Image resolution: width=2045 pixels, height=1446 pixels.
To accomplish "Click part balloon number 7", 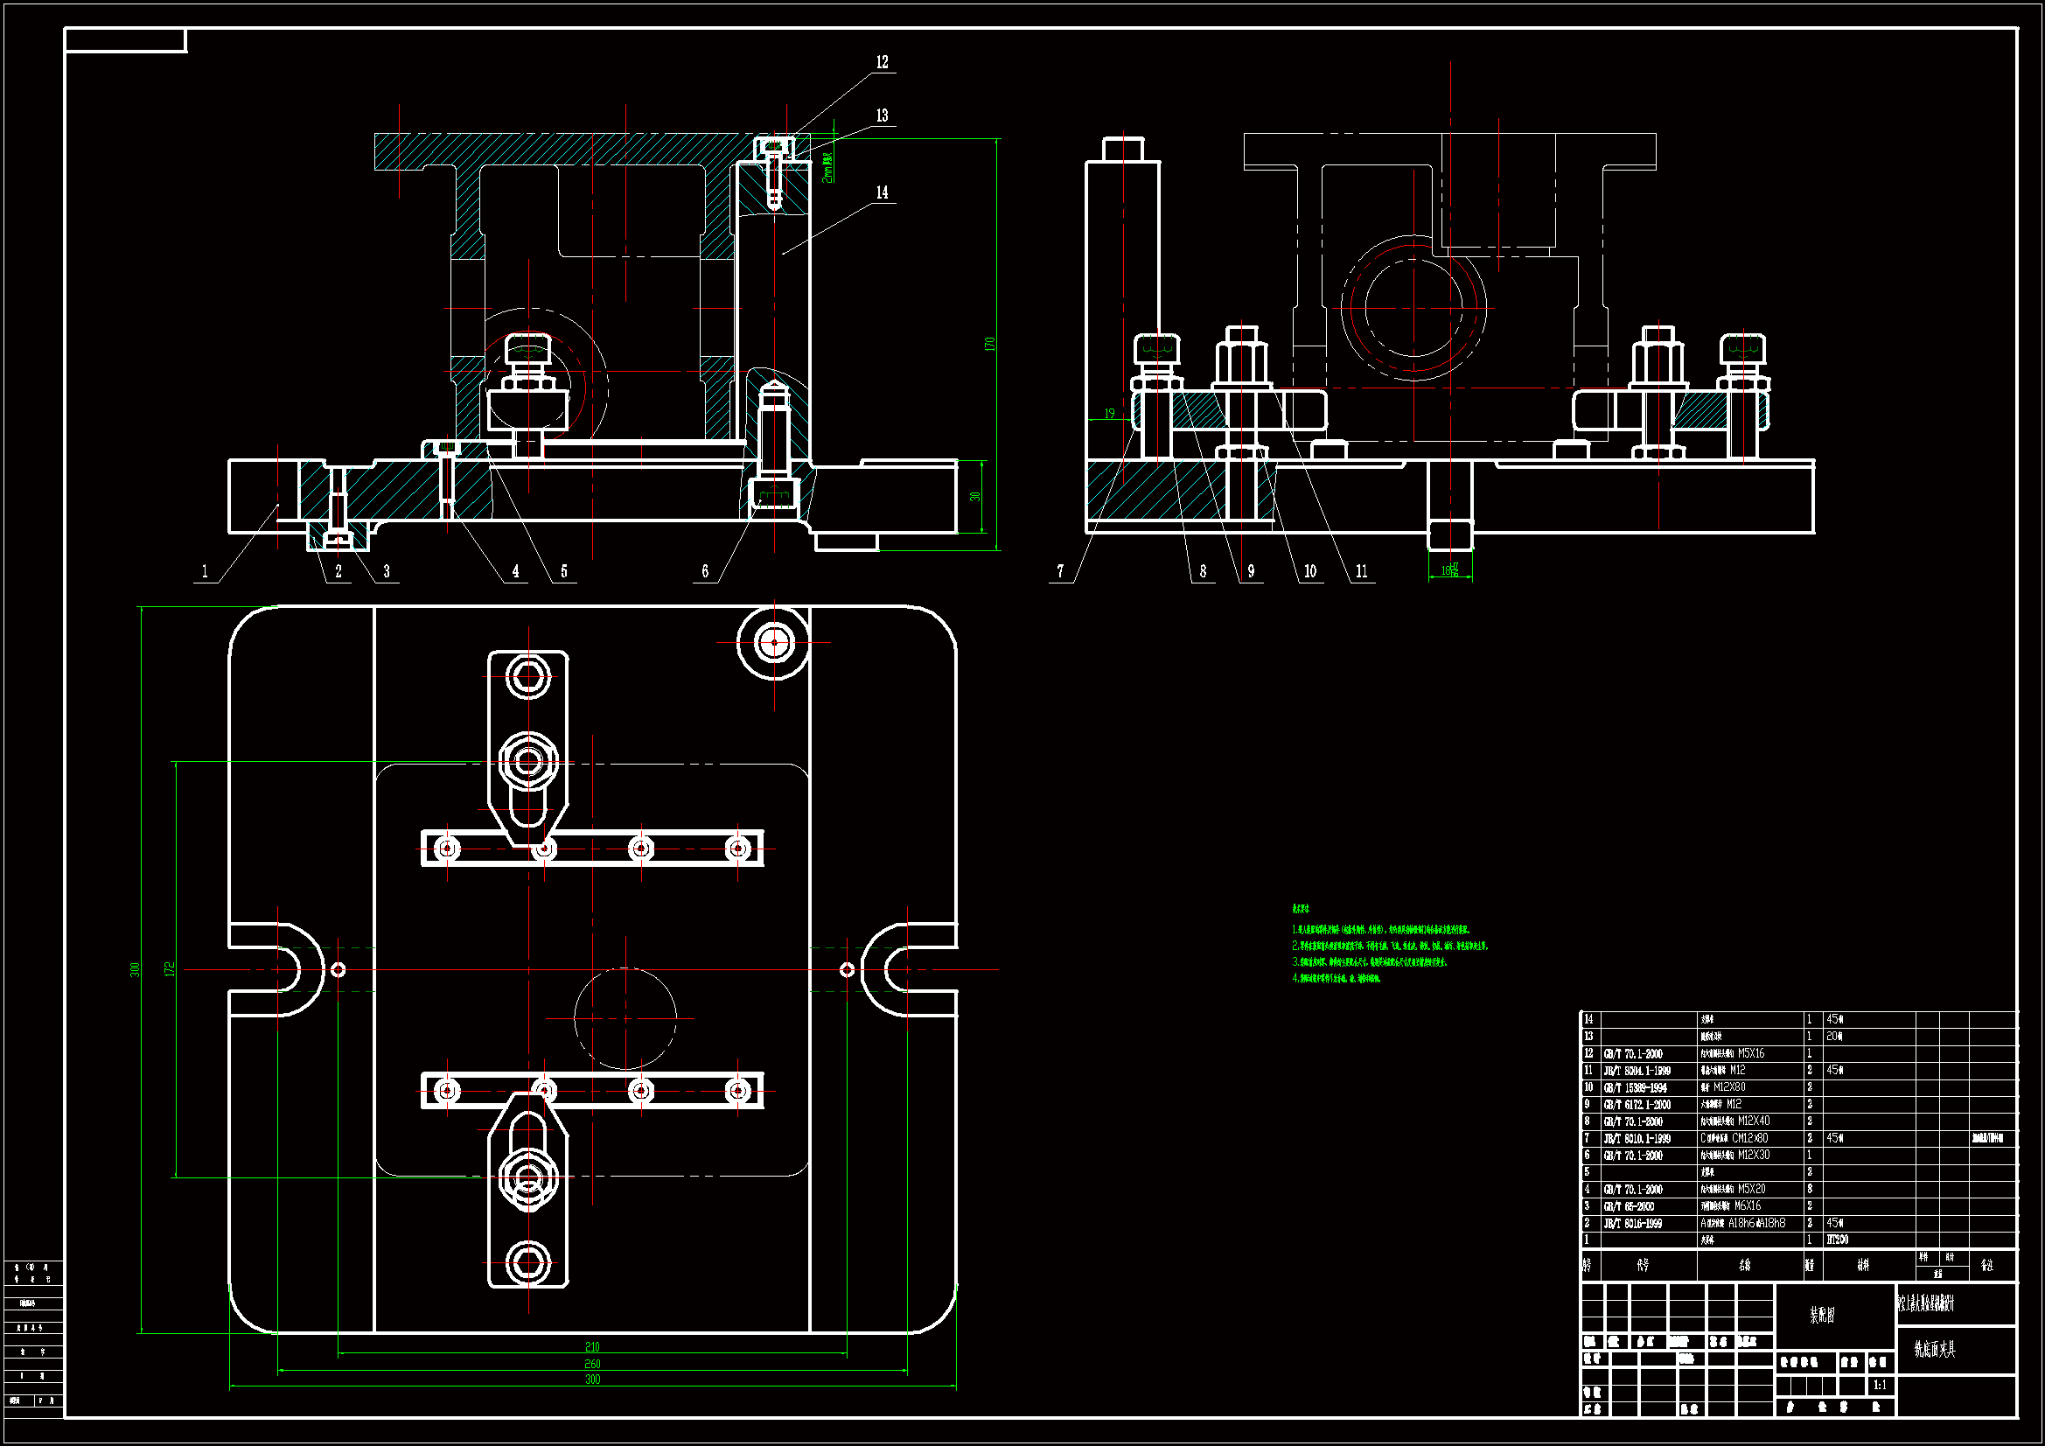I will tap(1060, 572).
